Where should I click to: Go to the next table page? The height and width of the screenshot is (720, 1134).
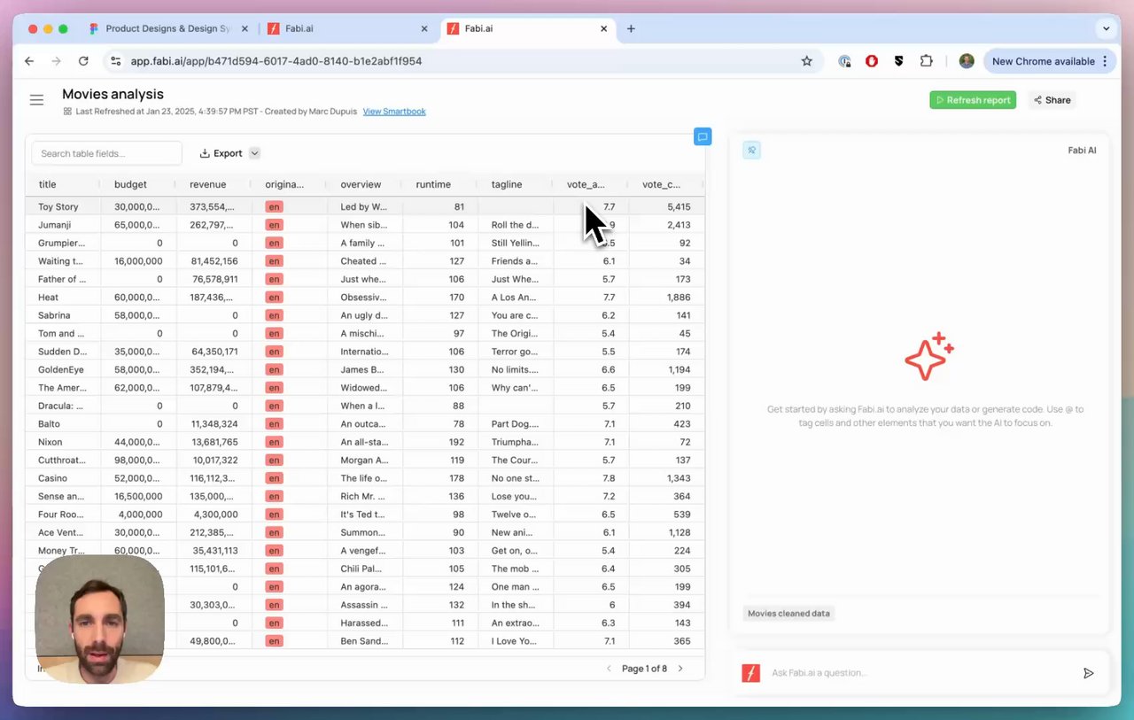[x=680, y=669]
